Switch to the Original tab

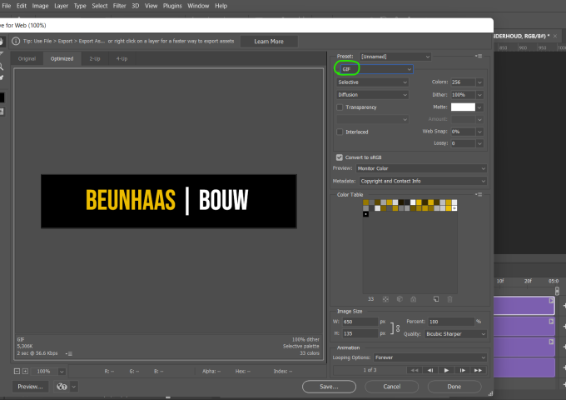click(27, 58)
